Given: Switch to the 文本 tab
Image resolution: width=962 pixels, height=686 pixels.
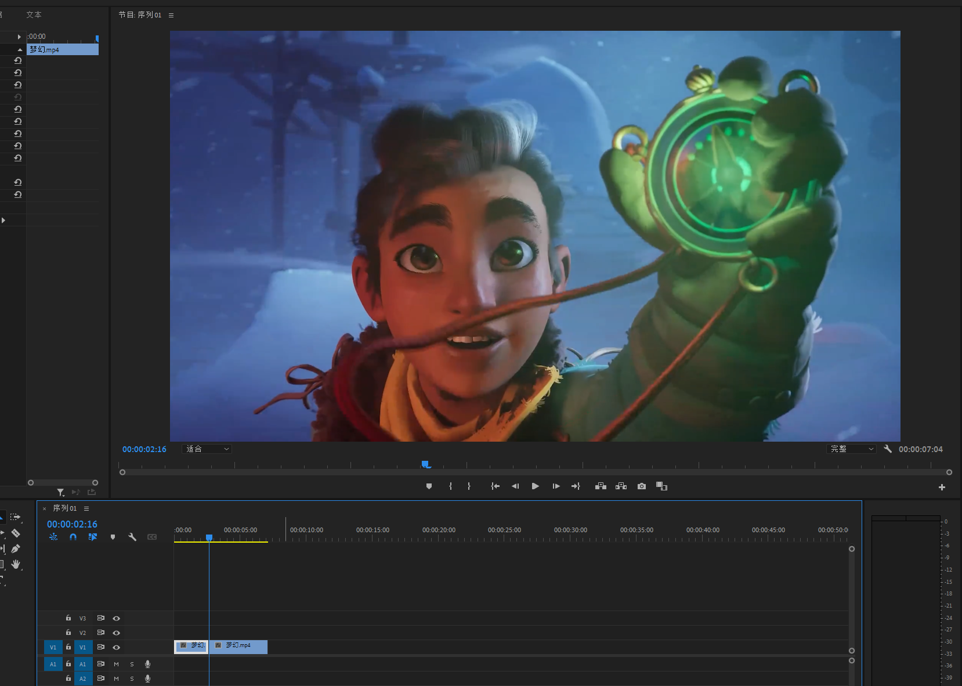Looking at the screenshot, I should [x=34, y=15].
